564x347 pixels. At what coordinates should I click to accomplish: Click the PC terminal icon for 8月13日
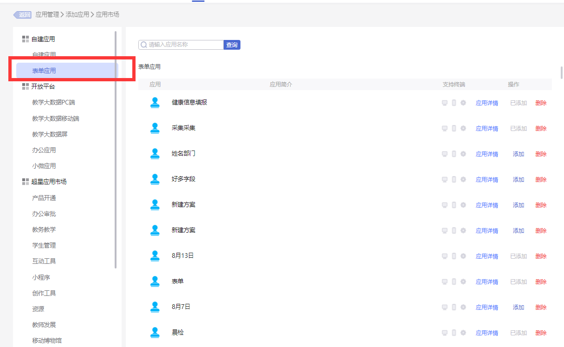[445, 256]
